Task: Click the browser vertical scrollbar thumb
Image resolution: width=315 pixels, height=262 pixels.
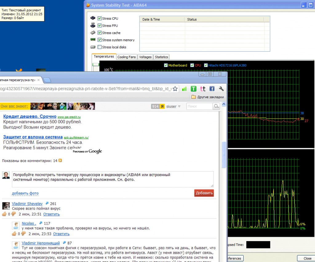Action: [x=224, y=155]
